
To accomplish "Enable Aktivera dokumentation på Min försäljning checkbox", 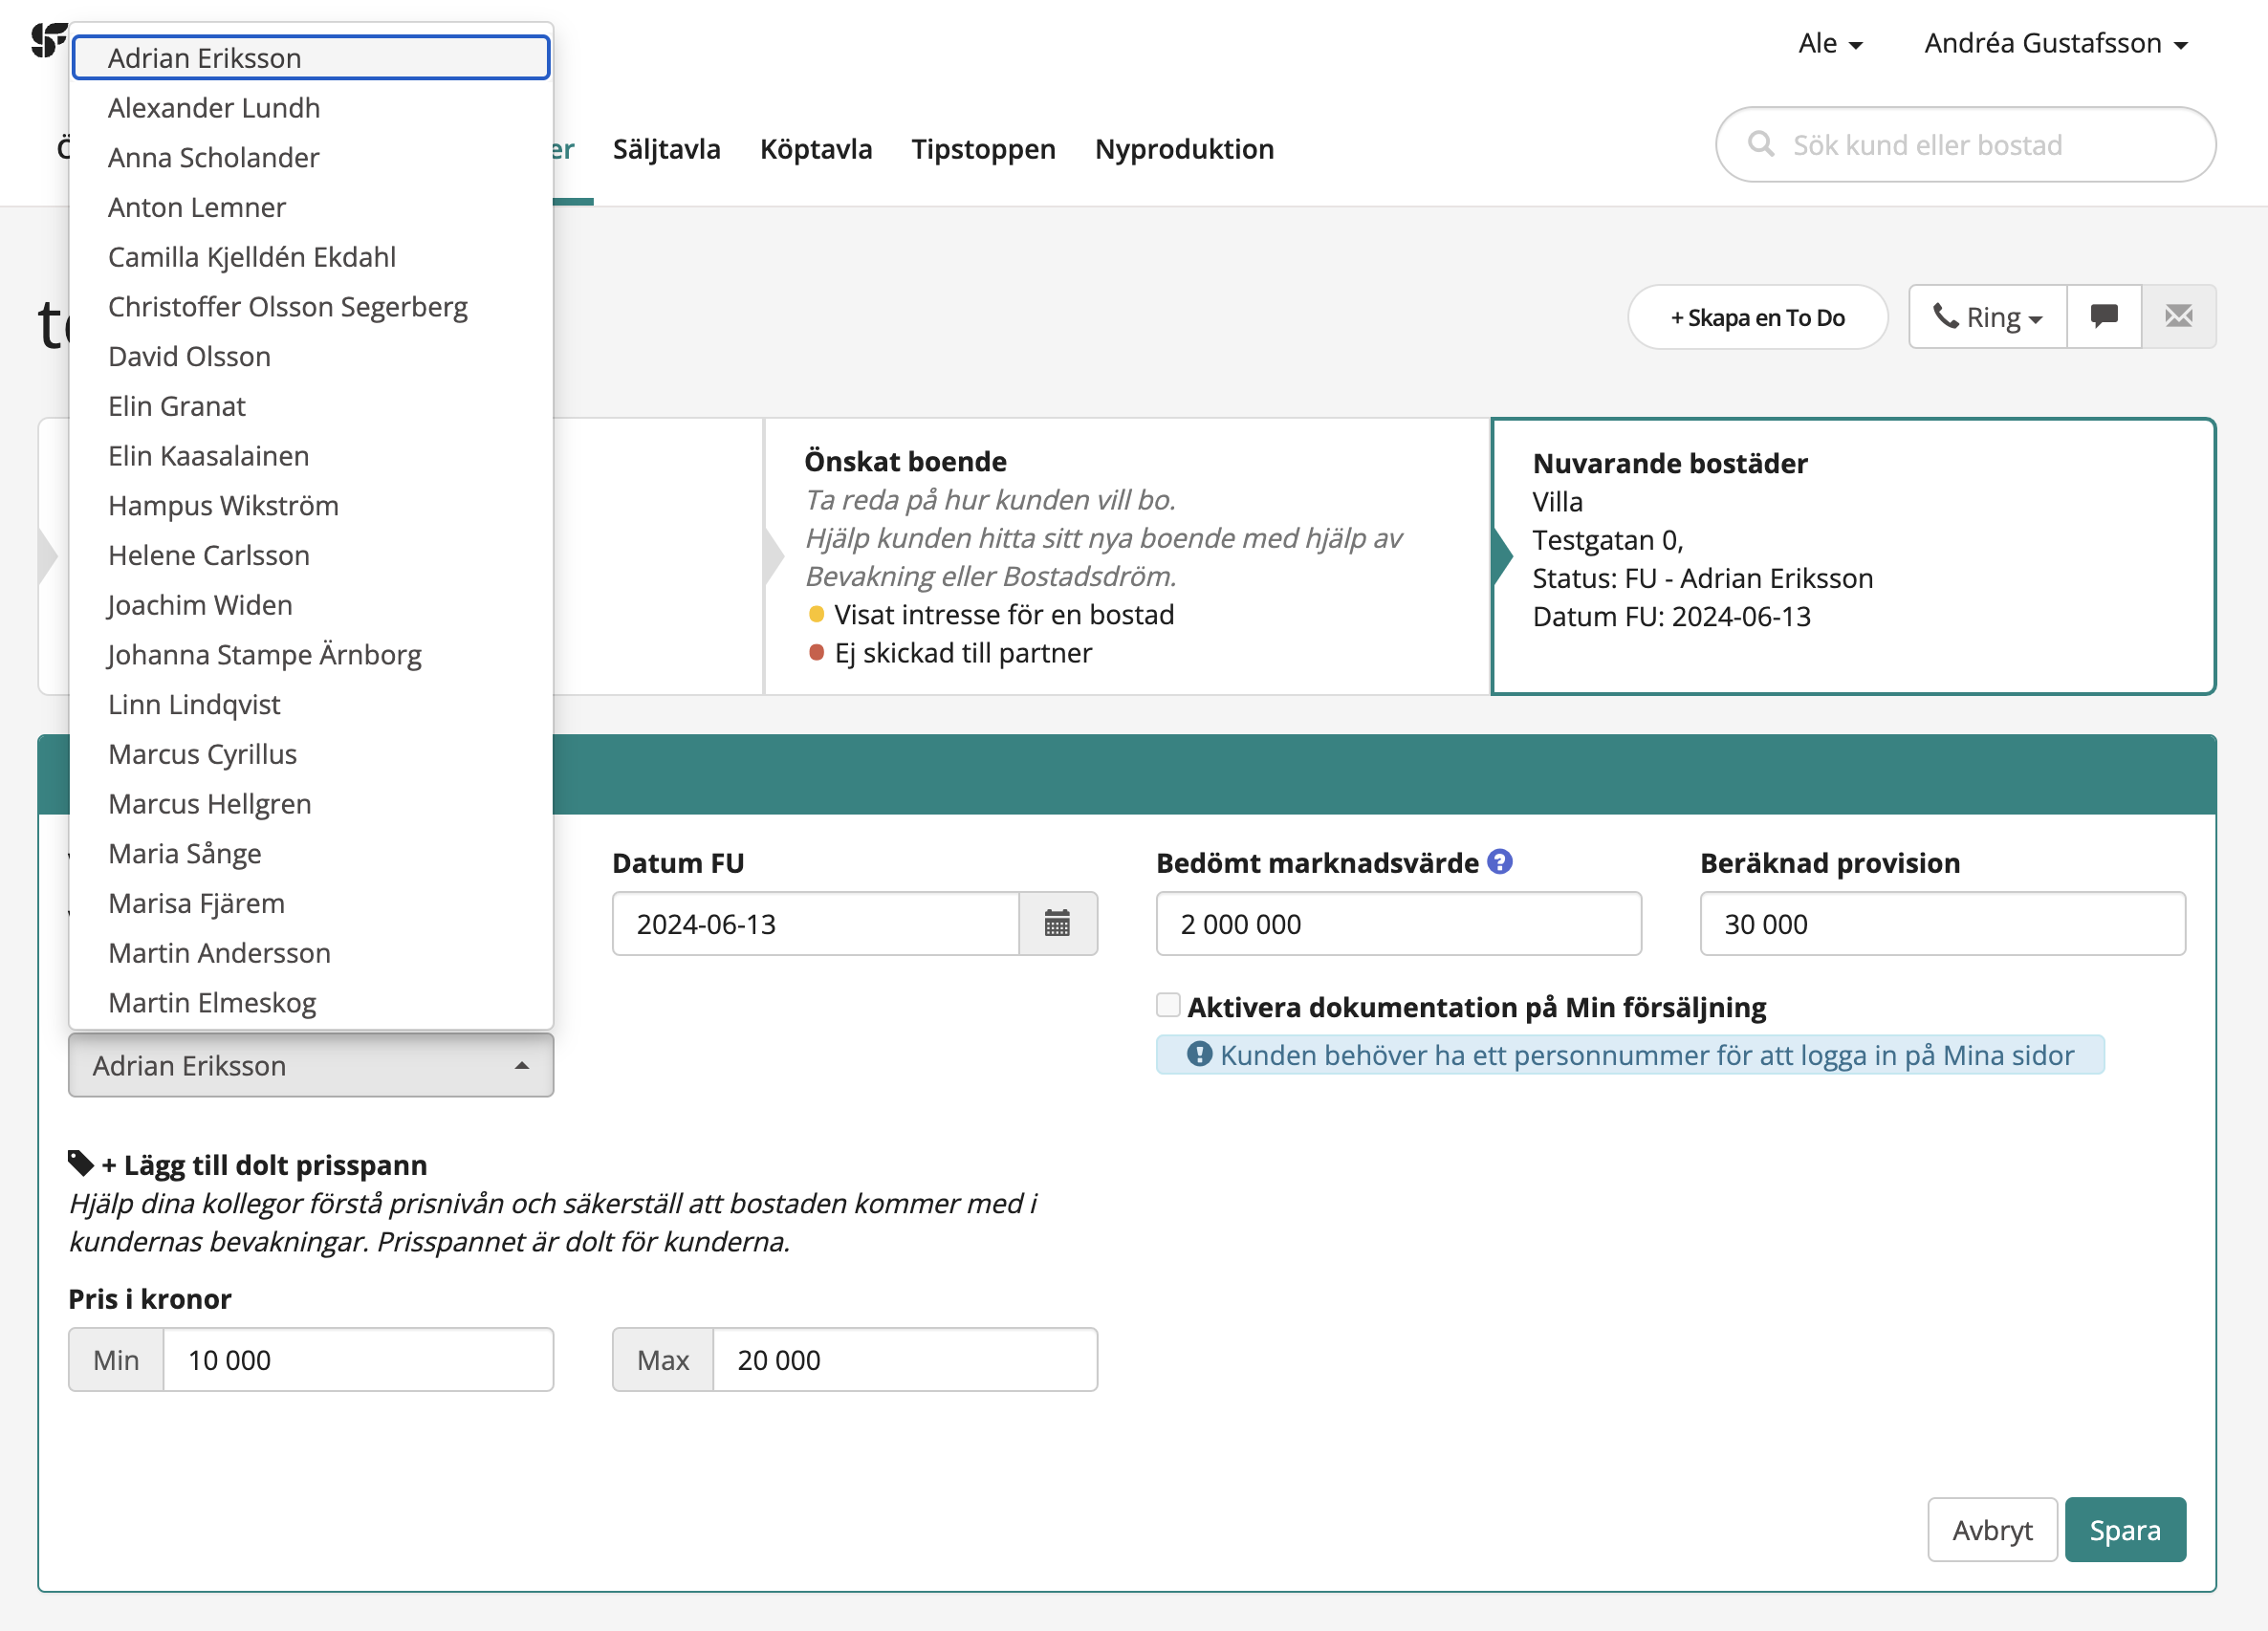I will pos(1168,1005).
